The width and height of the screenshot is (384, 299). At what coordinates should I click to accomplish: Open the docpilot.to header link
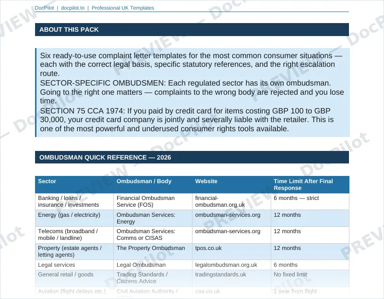tap(73, 8)
